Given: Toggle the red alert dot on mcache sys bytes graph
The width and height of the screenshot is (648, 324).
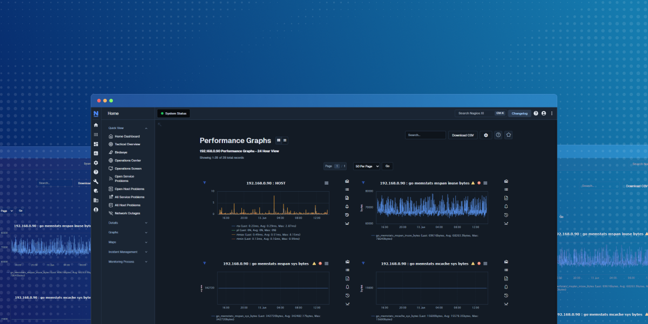Looking at the screenshot, I should pos(479,264).
